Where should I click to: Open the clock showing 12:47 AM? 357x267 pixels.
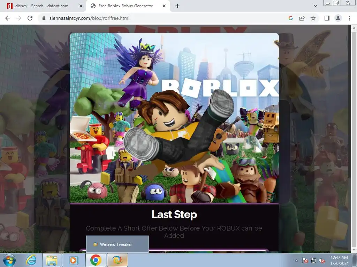pos(339,260)
